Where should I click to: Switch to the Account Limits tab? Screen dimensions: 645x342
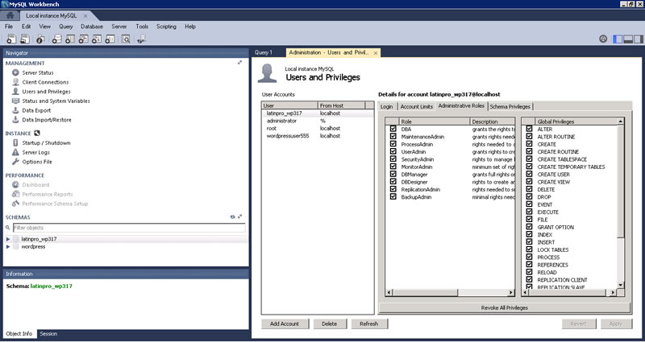416,106
